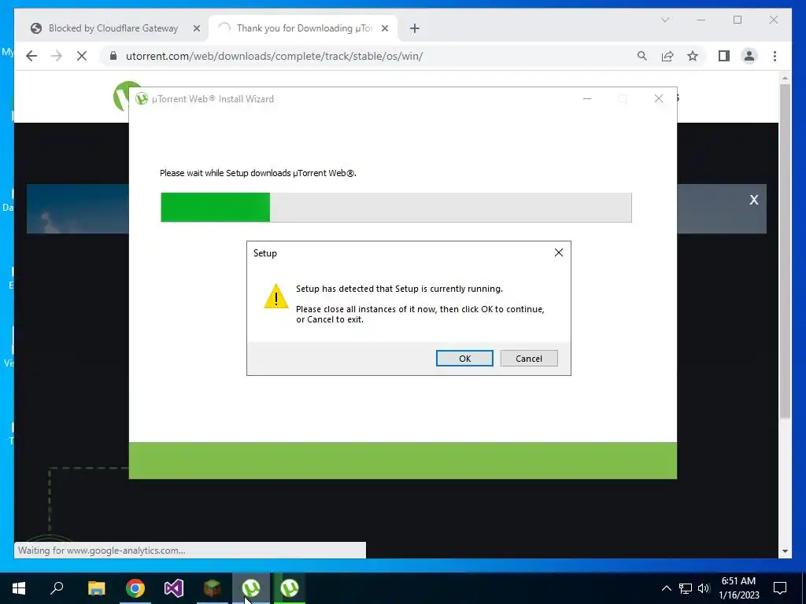Close the µTorrent Web Install Wizard window
The image size is (806, 604).
(x=659, y=98)
